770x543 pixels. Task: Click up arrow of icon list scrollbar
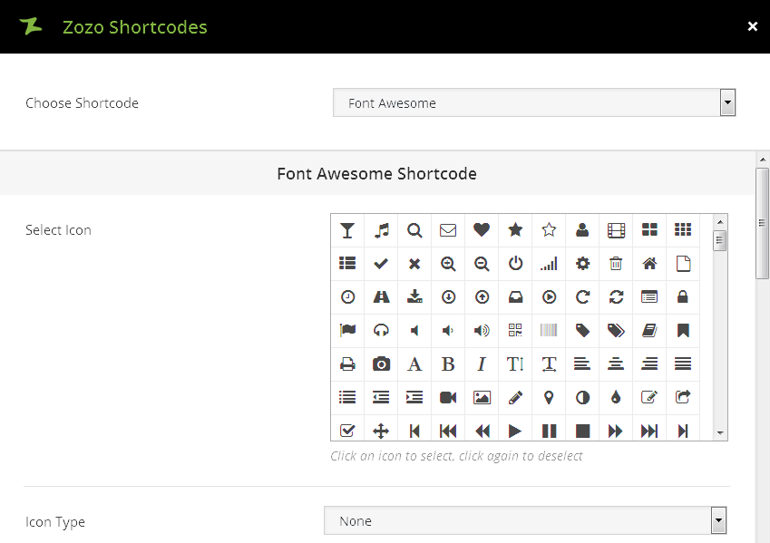(x=720, y=222)
